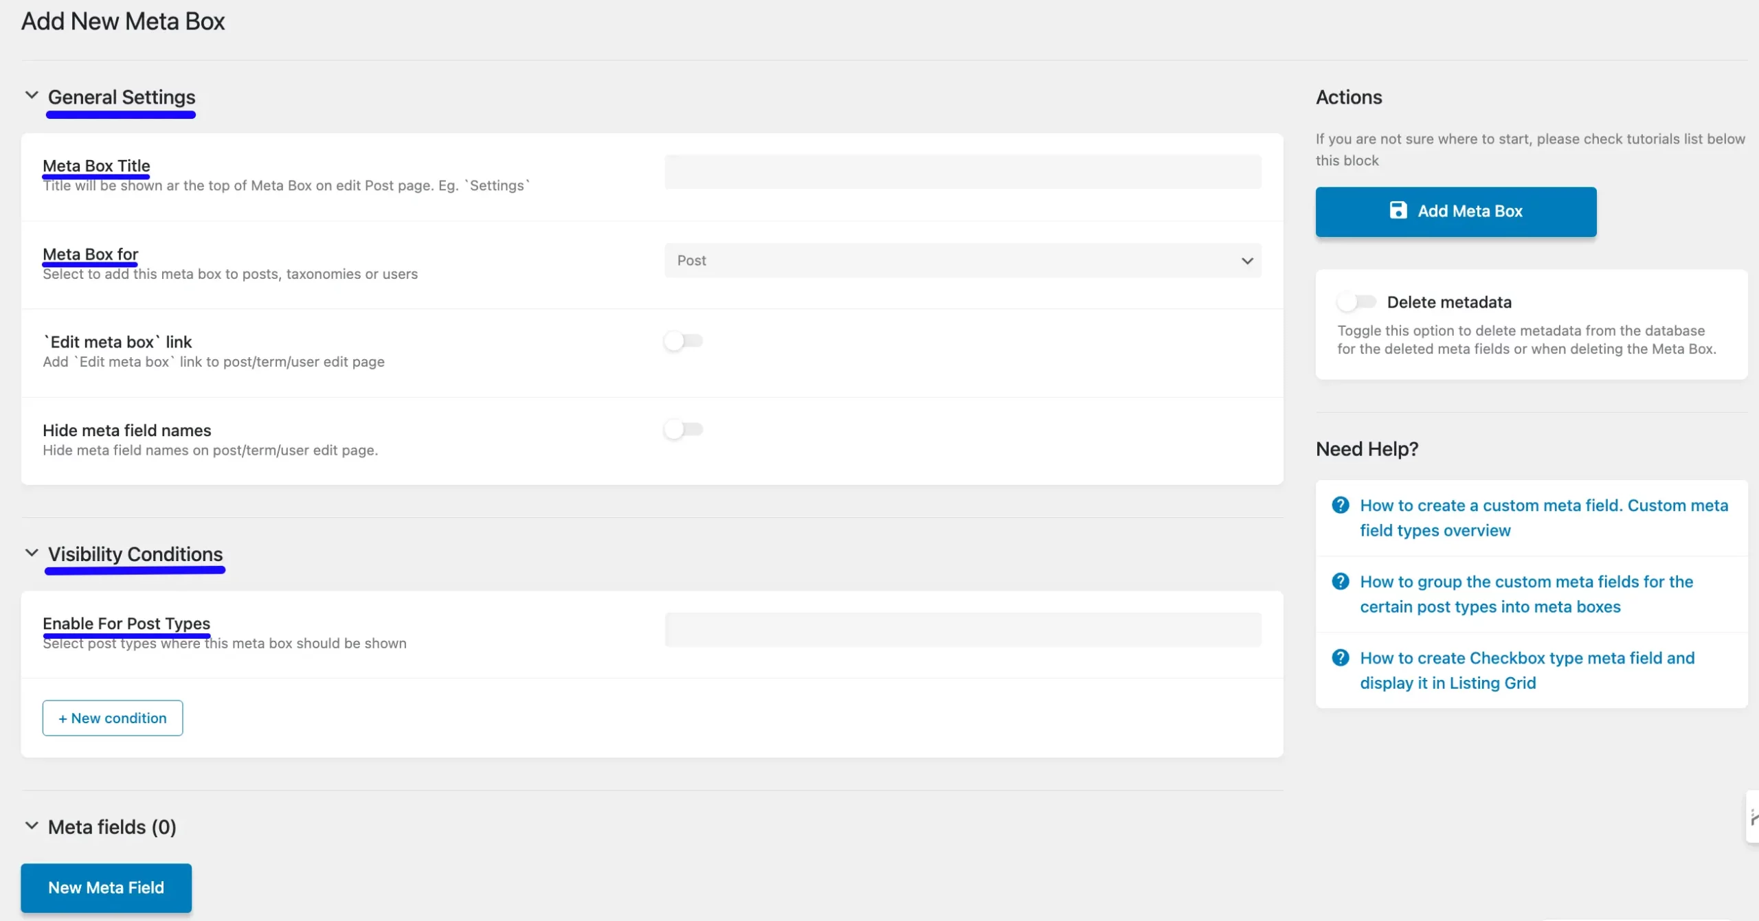The image size is (1759, 921).
Task: Click the question mark icon beside the custom meta field tutorial
Action: coord(1341,504)
